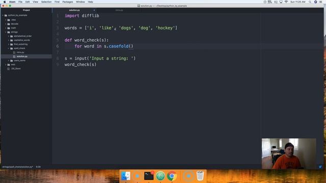Expand the find_substring folder
Viewport: 326px width, 183px height.
[x=9, y=44]
